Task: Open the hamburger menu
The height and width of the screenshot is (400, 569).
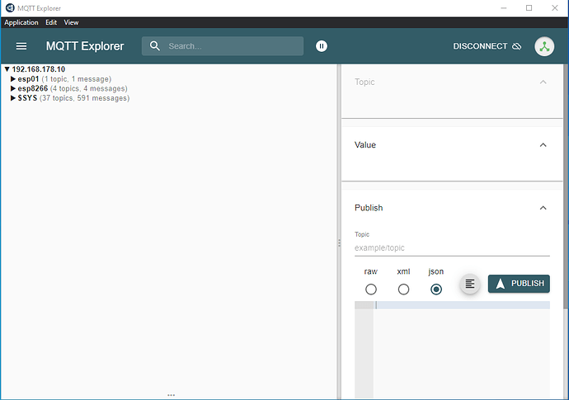Action: (21, 46)
